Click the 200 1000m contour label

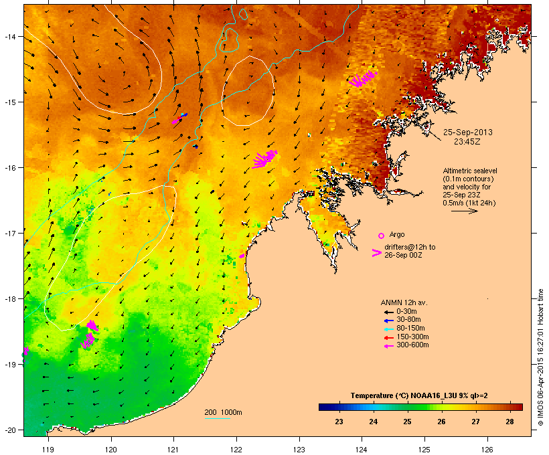tap(223, 412)
